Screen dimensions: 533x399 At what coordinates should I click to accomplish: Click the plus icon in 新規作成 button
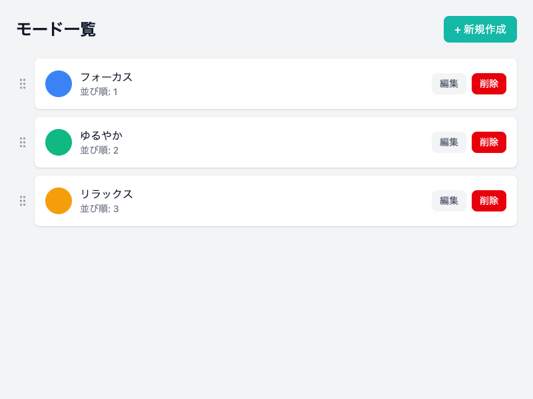pos(457,29)
